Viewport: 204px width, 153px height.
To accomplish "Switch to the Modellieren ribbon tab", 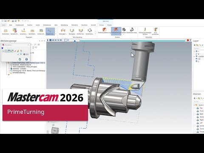I will 47,25.
